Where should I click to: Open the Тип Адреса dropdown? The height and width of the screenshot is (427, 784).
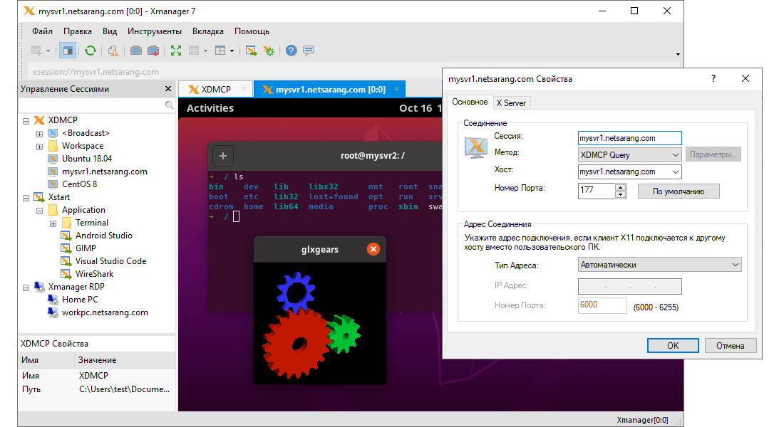click(x=735, y=265)
